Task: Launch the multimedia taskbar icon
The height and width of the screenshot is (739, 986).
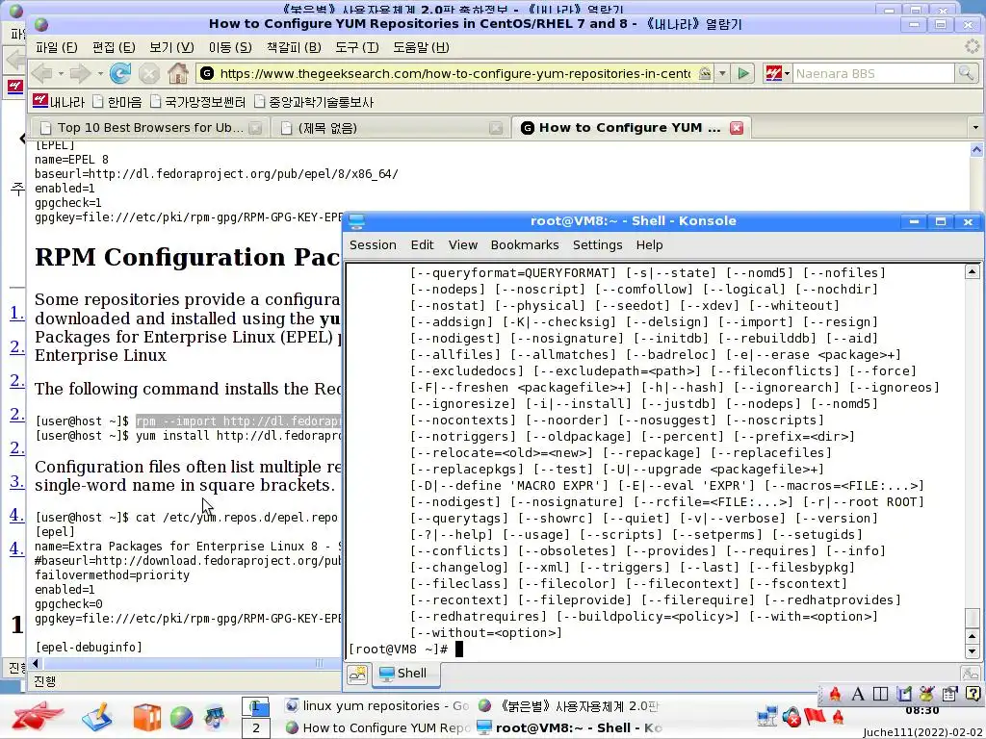Action: click(215, 718)
